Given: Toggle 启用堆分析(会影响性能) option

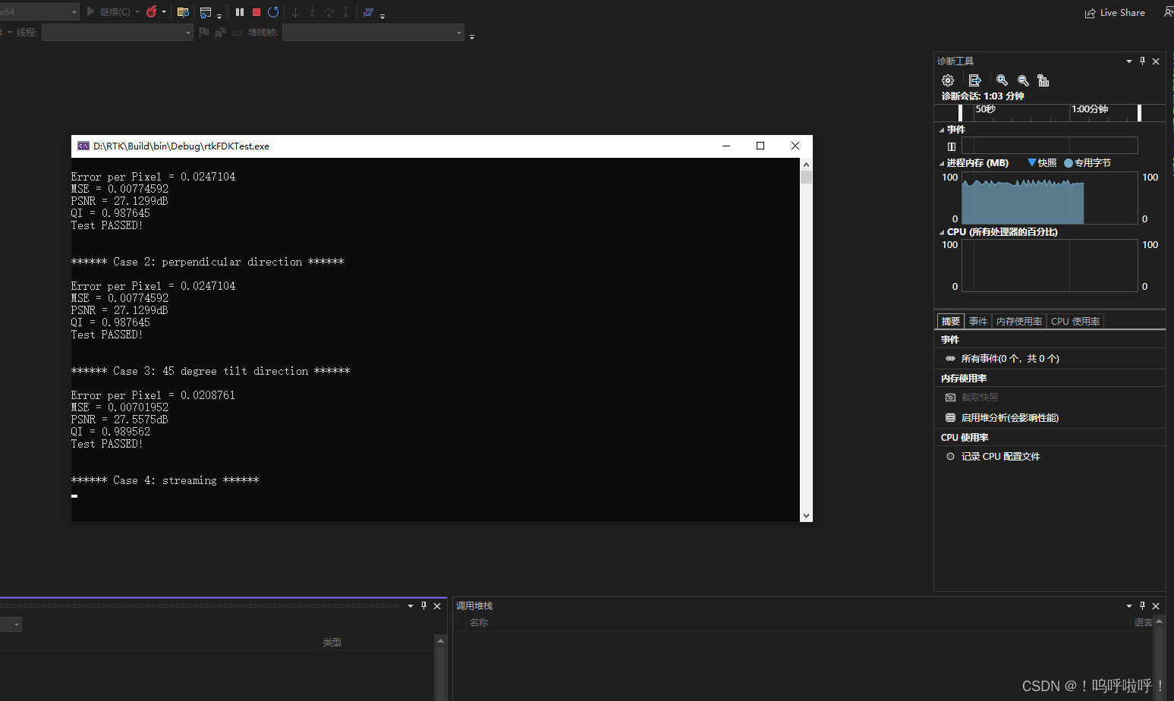Looking at the screenshot, I should 950,418.
